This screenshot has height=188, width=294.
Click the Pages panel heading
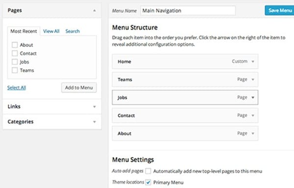pyautogui.click(x=15, y=10)
